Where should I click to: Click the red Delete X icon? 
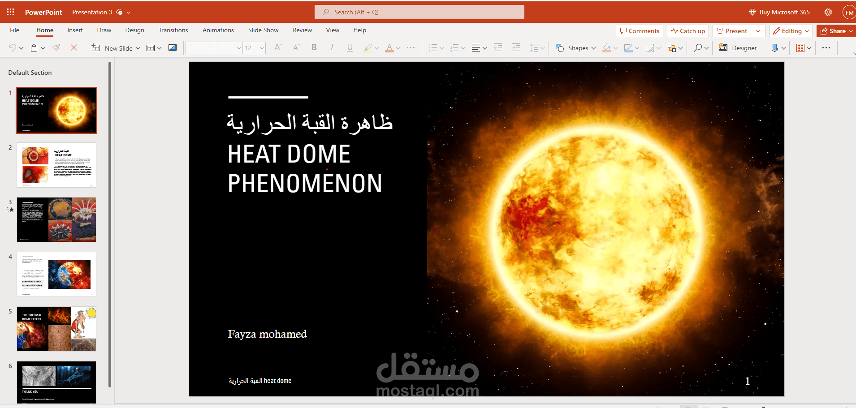tap(74, 47)
